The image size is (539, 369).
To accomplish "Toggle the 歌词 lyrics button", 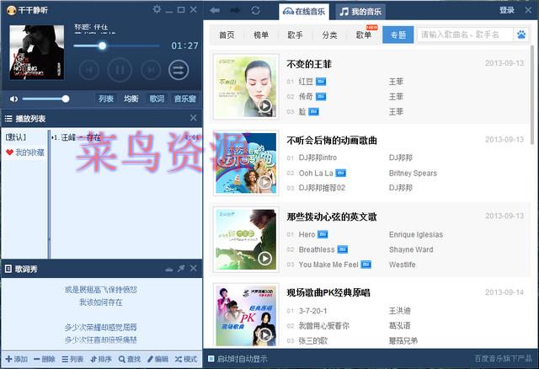I will coord(157,99).
